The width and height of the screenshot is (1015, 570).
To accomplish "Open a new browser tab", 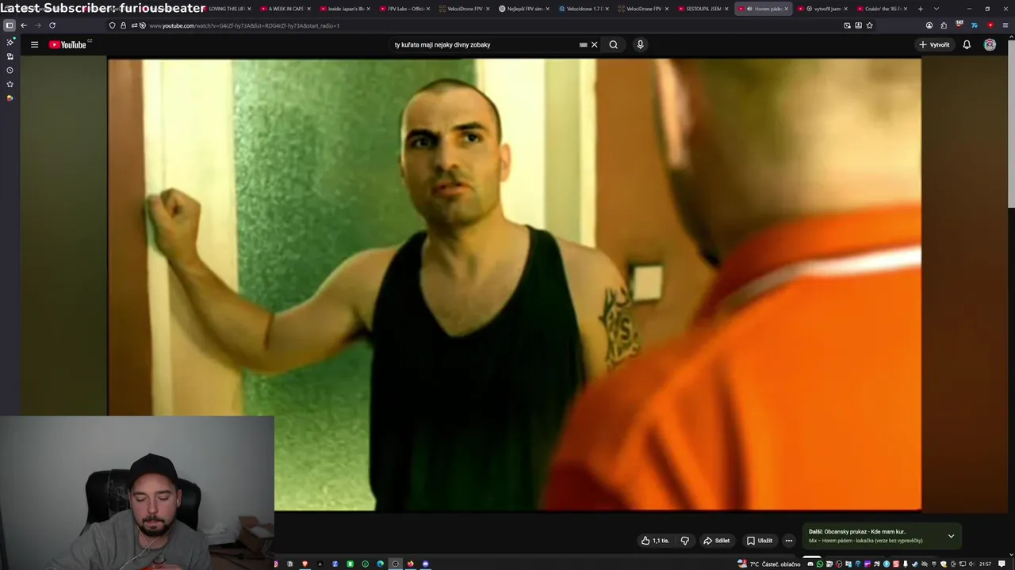I will [920, 9].
